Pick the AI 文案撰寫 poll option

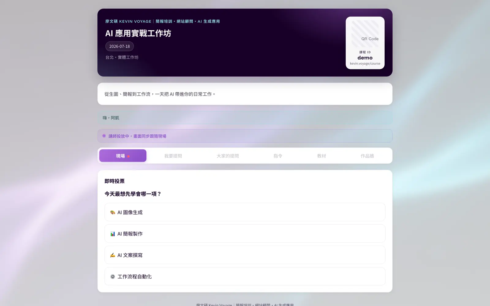[x=245, y=255]
